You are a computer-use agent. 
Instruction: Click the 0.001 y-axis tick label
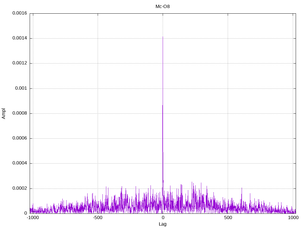[21, 88]
